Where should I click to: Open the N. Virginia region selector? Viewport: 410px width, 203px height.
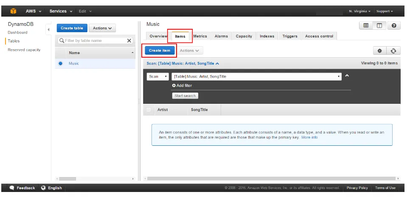pyautogui.click(x=359, y=11)
